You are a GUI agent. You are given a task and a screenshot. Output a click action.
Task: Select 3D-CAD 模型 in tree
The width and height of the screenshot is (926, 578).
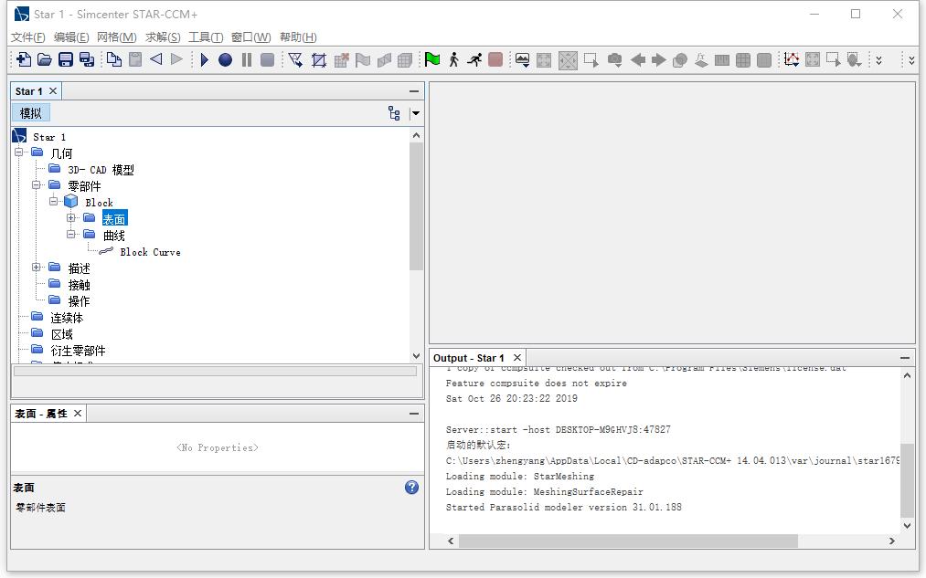101,170
